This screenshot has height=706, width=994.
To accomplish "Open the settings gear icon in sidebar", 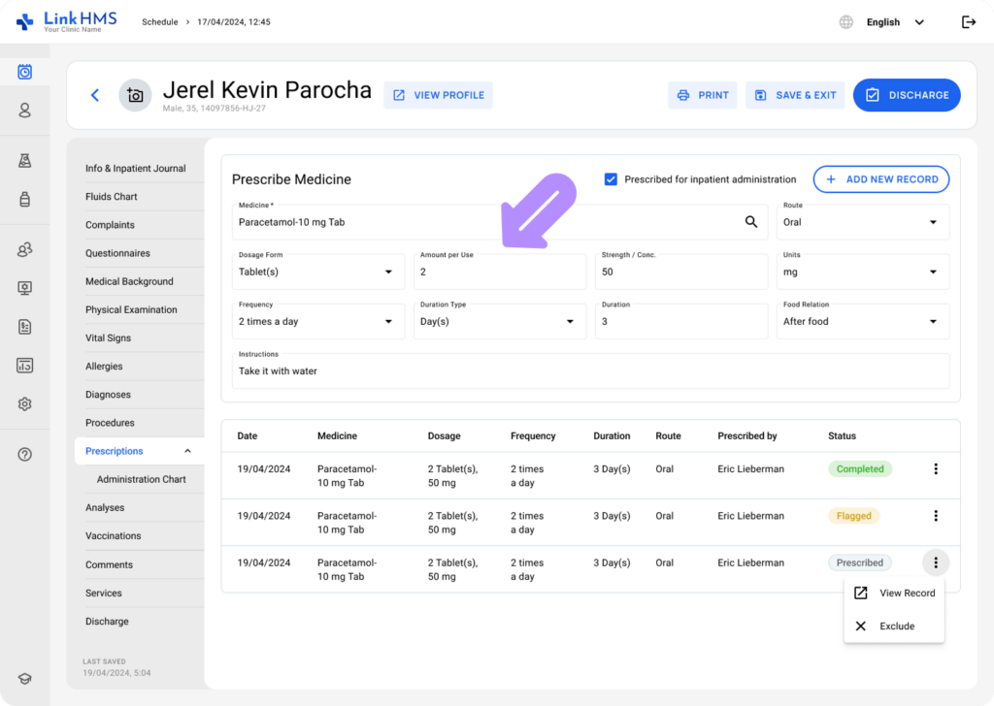I will point(24,403).
